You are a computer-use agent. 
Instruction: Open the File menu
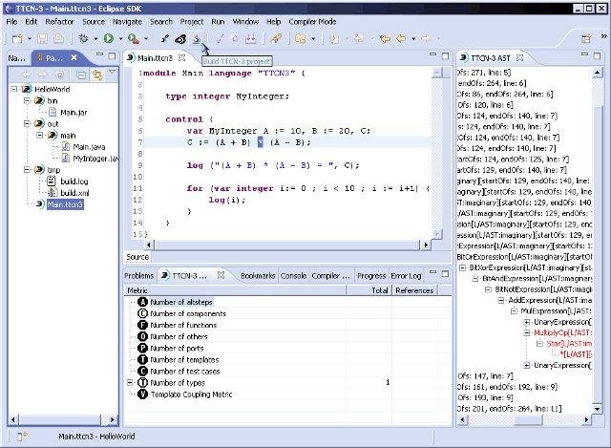click(x=11, y=22)
